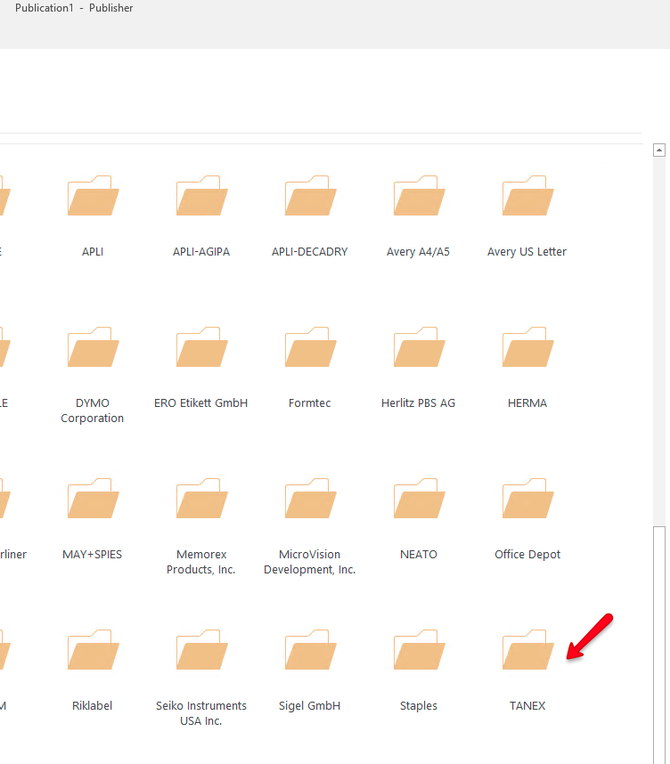The width and height of the screenshot is (670, 764).
Task: Click the Herlitz PBS AG folder
Action: point(419,348)
